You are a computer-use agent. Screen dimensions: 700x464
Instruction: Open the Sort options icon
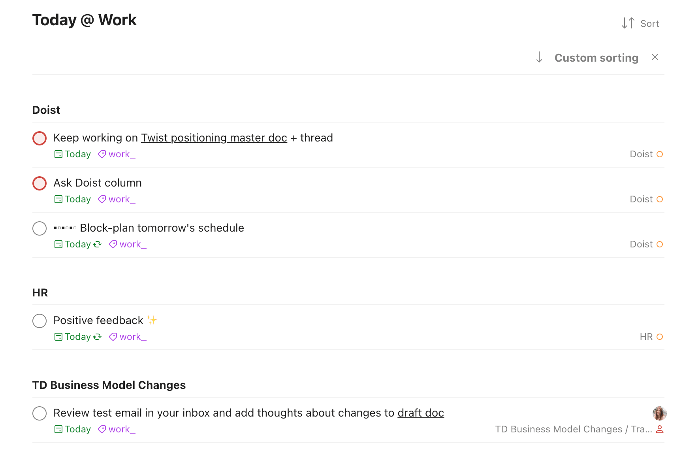click(628, 23)
